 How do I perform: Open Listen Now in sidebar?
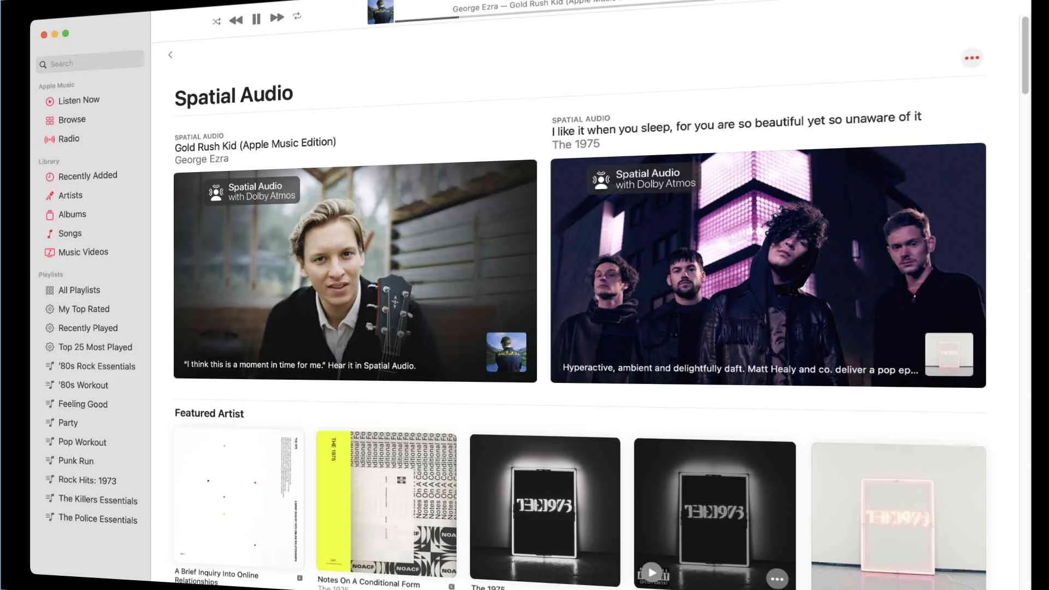[x=79, y=101]
